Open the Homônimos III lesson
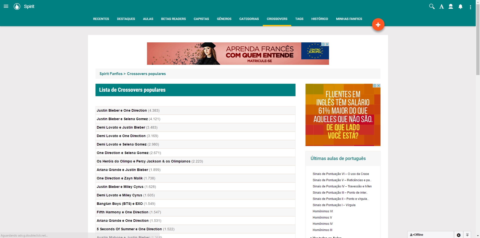 tap(322, 230)
